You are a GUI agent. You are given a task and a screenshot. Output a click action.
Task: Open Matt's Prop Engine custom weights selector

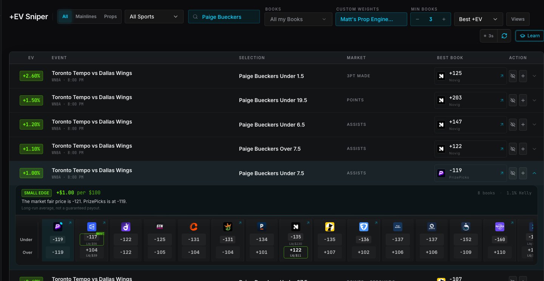(371, 19)
